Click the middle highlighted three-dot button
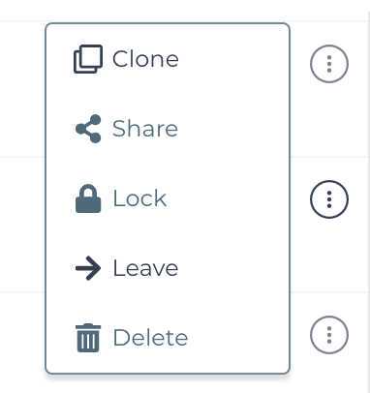The image size is (370, 393). (329, 199)
